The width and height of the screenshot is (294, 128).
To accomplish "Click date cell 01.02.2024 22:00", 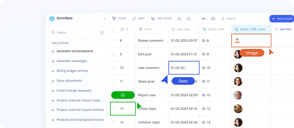I will pyautogui.click(x=184, y=95).
